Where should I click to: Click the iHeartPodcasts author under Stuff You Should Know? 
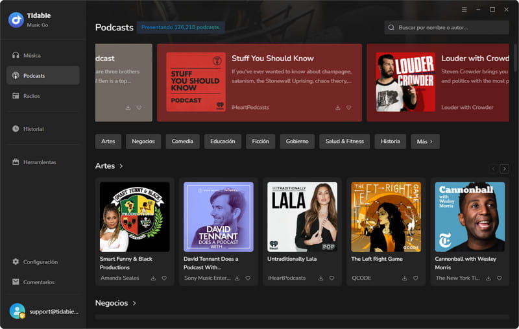(x=250, y=108)
